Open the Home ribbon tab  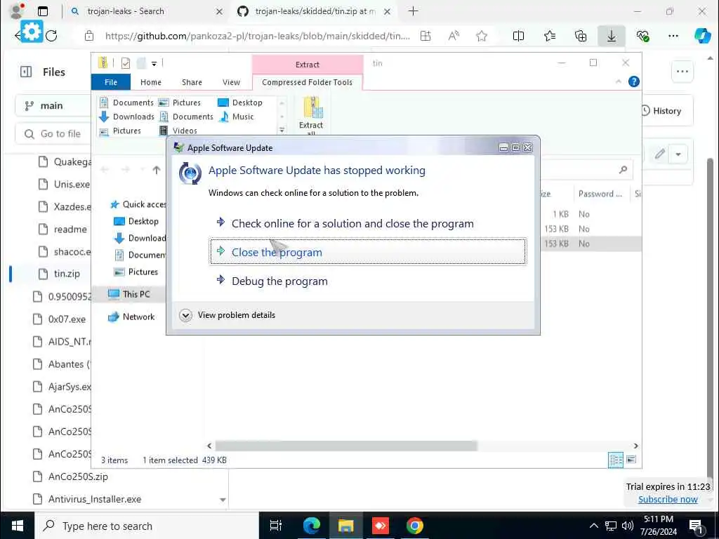tap(151, 82)
